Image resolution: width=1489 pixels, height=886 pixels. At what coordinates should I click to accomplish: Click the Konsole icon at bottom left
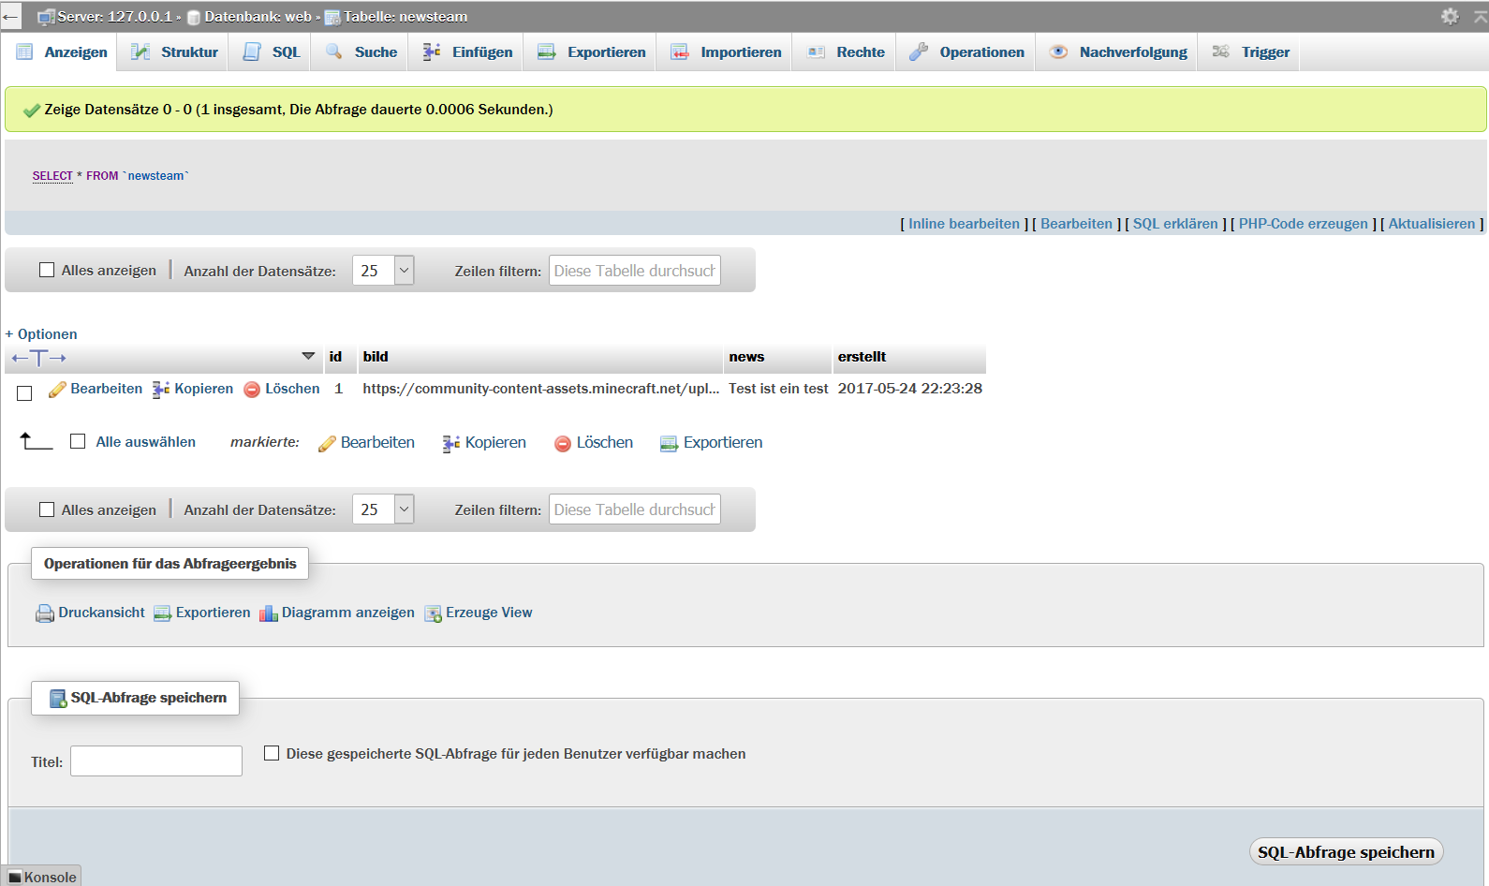14,878
